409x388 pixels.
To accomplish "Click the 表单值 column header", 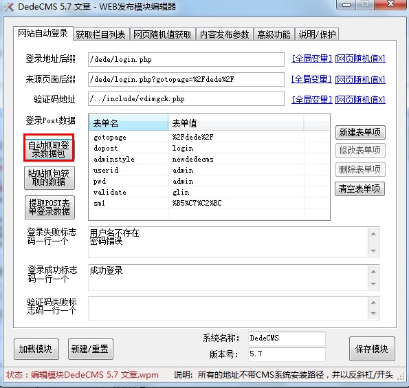I will [x=236, y=123].
